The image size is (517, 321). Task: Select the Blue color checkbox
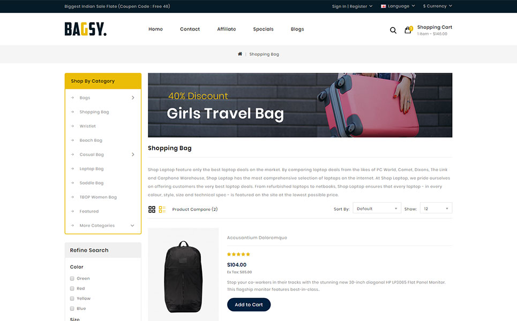tap(72, 309)
